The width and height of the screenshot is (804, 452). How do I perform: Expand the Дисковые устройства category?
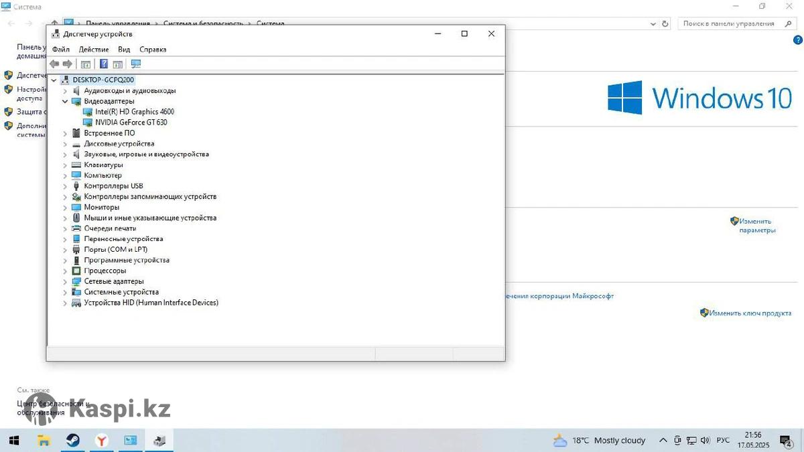[66, 144]
